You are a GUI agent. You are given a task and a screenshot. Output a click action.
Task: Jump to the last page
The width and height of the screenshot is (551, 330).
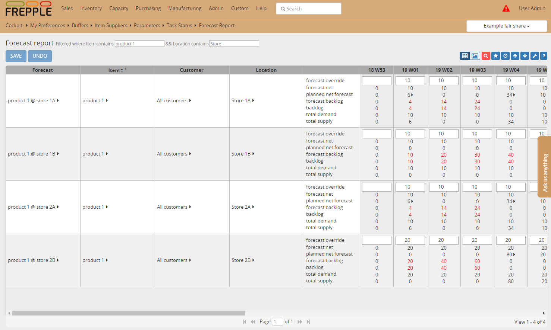[x=308, y=321]
